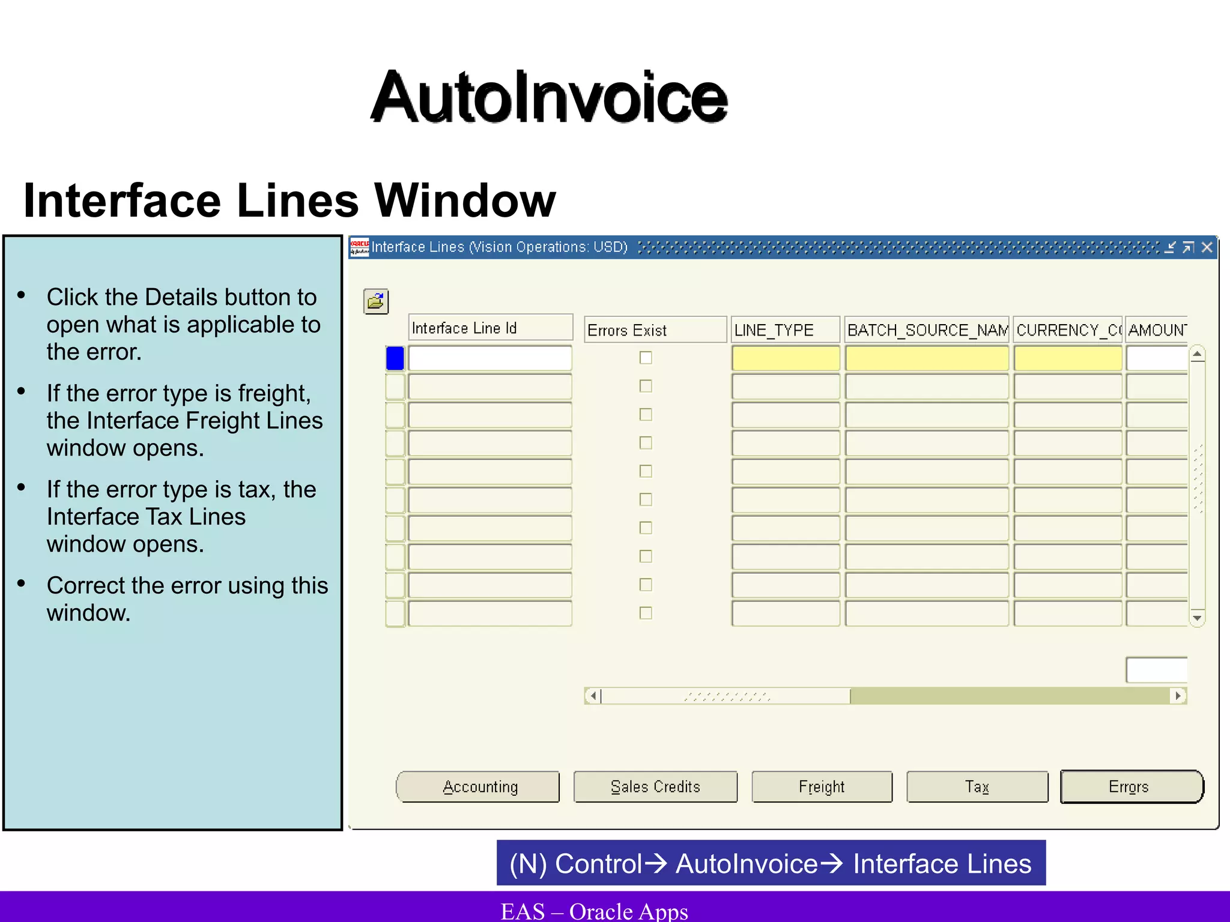Viewport: 1230px width, 922px height.
Task: Tick the Errors Exist checkbox in the fourth row
Action: 646,442
